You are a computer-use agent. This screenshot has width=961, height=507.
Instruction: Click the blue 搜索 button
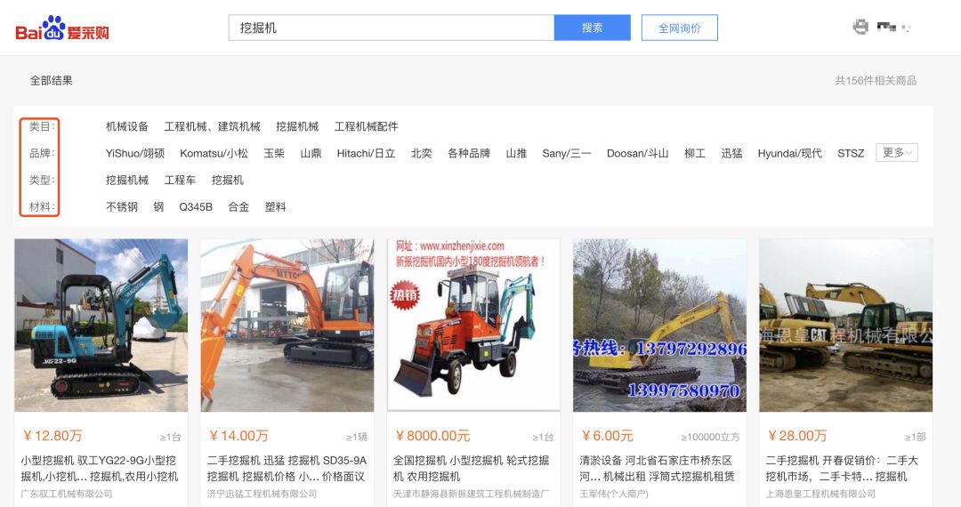coord(592,28)
